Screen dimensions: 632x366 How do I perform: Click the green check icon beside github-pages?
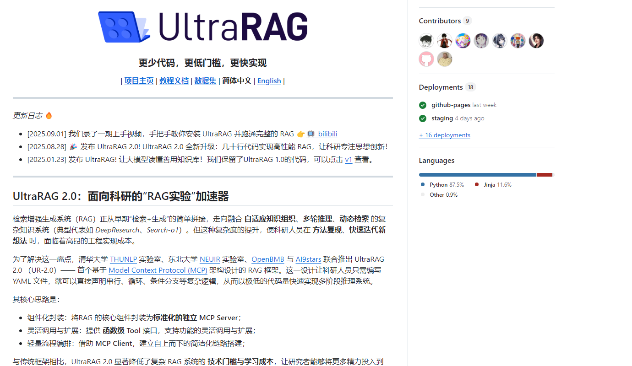(422, 105)
